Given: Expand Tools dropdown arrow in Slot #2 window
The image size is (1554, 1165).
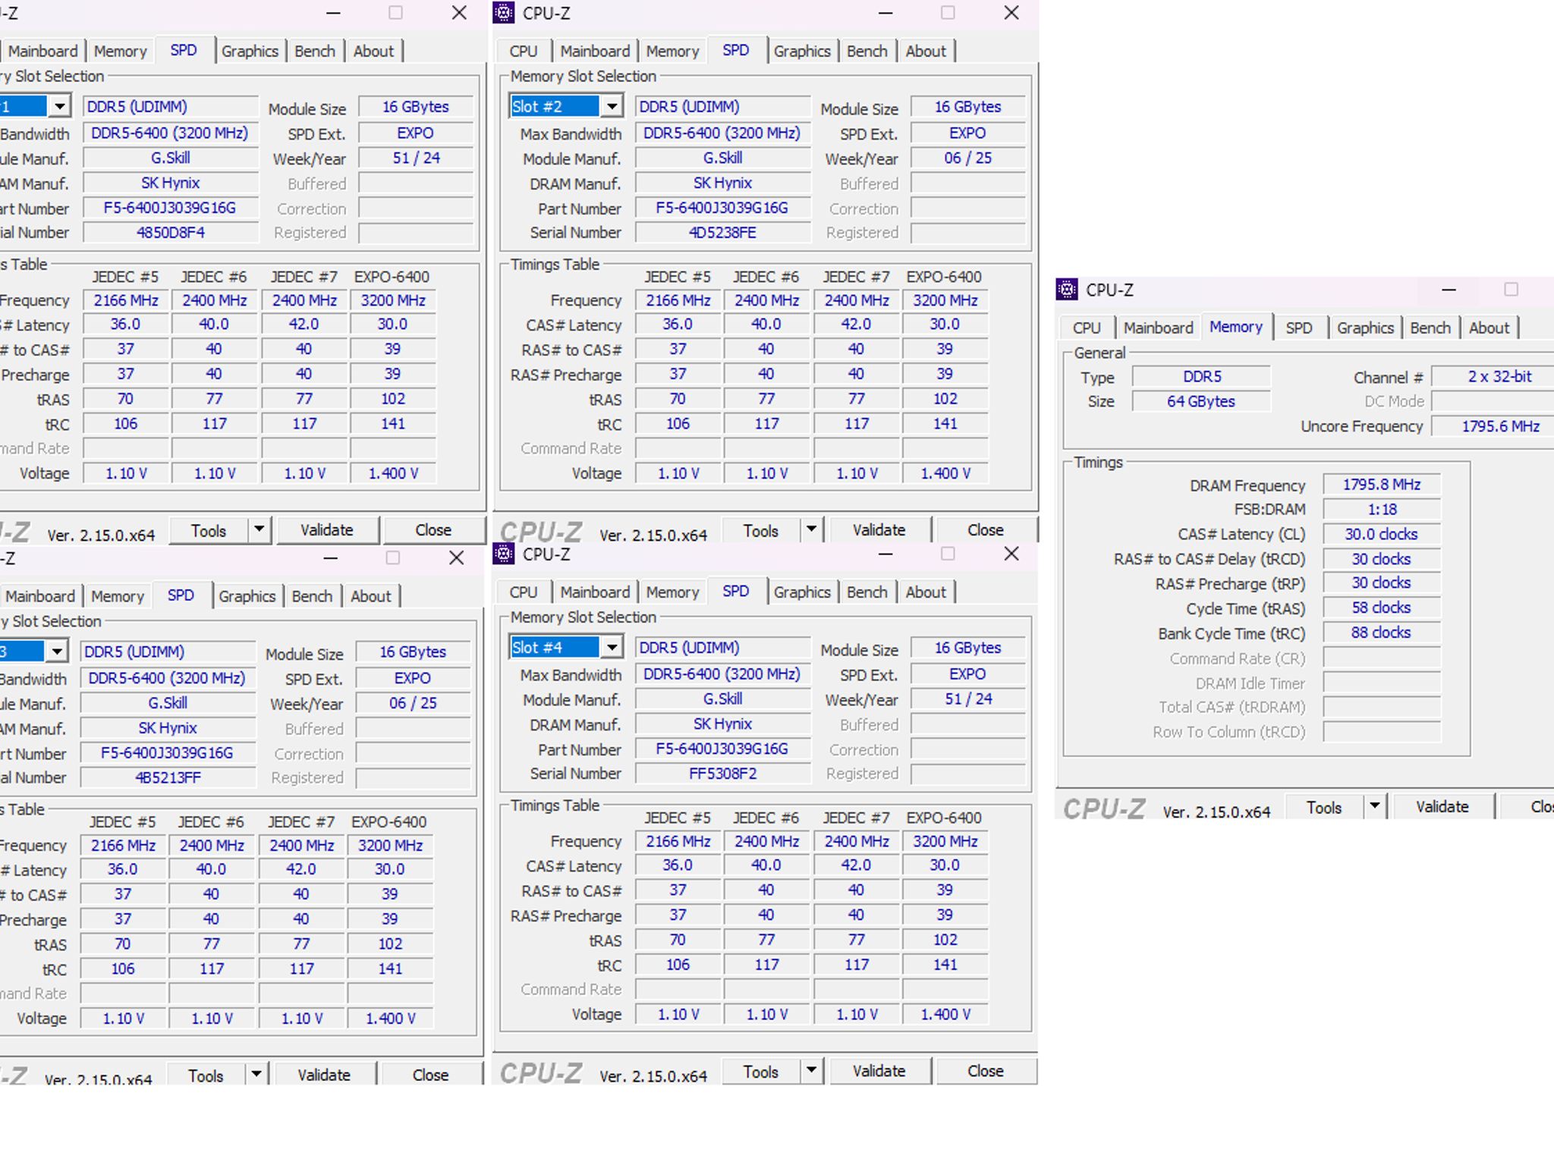Looking at the screenshot, I should [811, 529].
